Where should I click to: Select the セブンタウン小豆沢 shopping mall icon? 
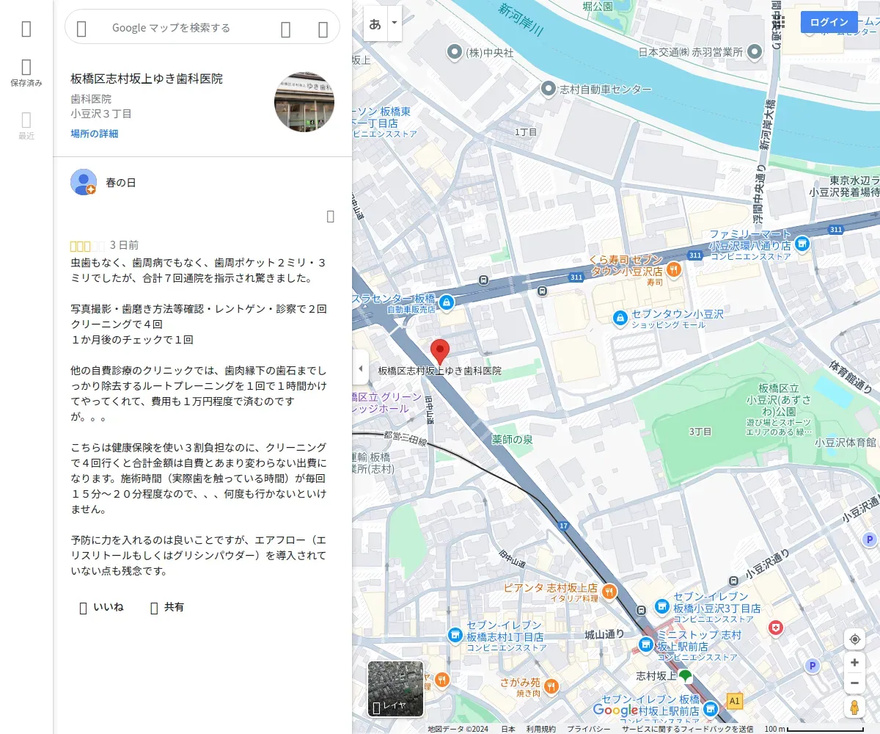(620, 318)
